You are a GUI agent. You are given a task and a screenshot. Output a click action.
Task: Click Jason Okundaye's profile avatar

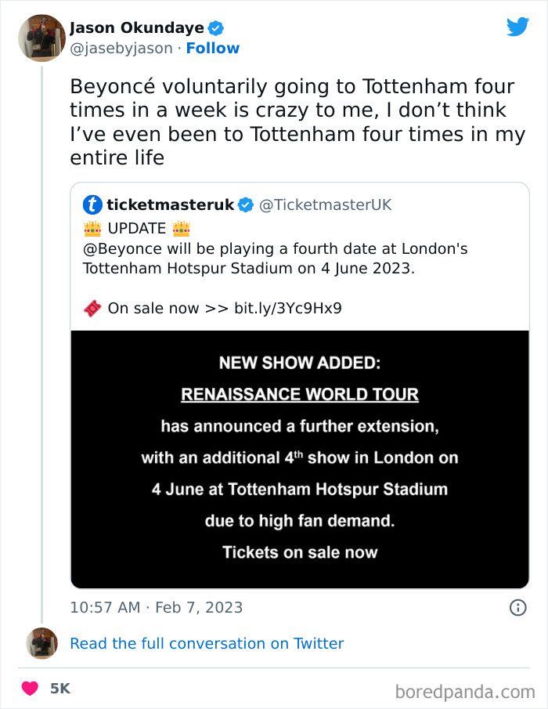pos(41,37)
